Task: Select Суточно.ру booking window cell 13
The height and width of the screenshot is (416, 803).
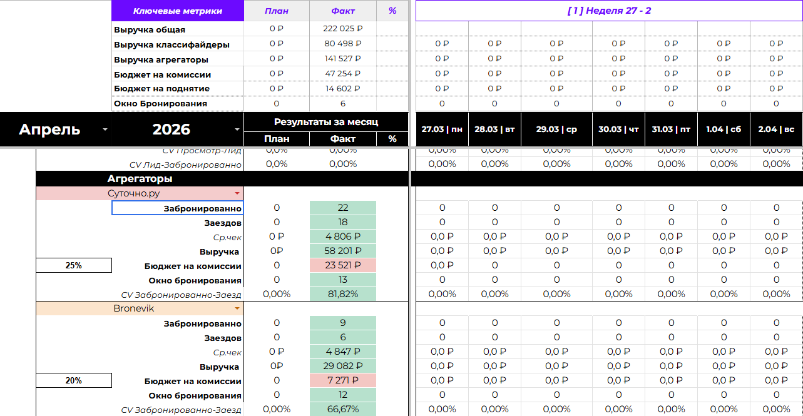Action: coord(343,280)
